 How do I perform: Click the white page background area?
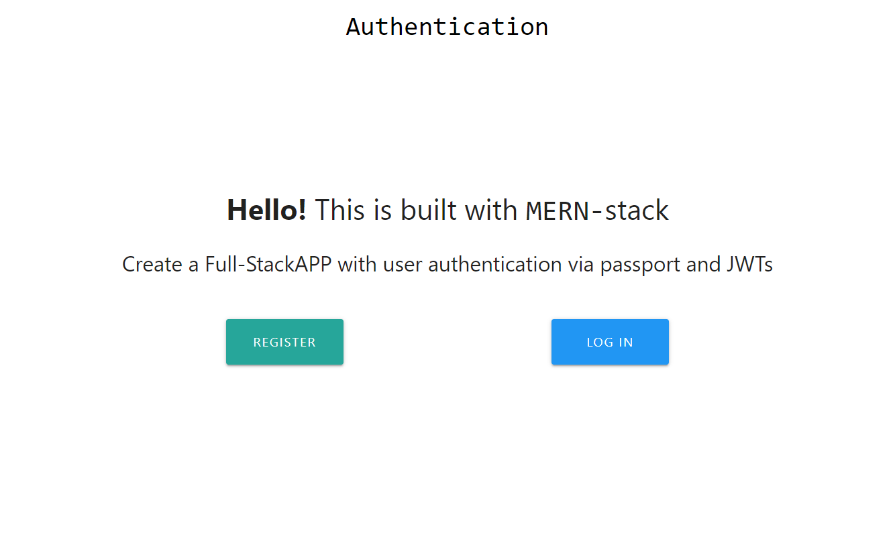point(447,456)
